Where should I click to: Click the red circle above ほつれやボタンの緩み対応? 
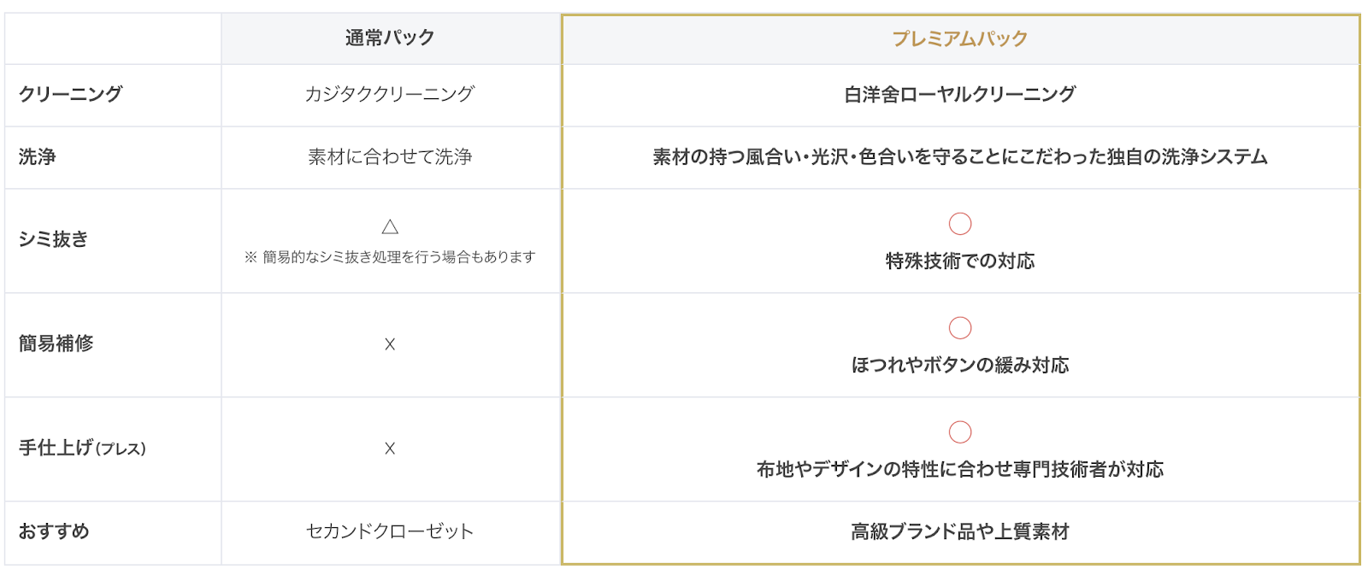point(960,328)
